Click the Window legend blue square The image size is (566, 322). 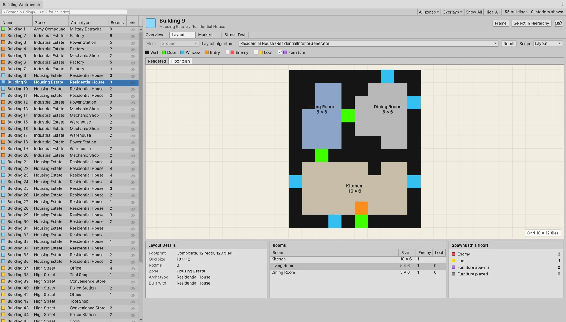(182, 52)
